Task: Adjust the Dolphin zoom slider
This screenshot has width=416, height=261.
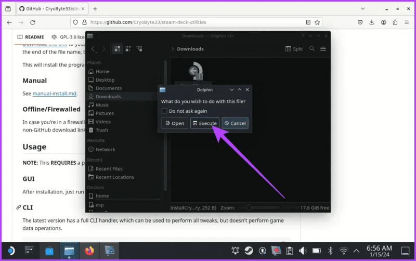Action: [x=249, y=207]
